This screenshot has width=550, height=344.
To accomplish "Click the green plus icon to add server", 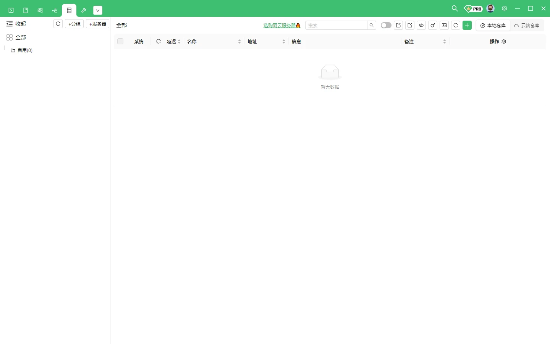I will click(x=467, y=25).
